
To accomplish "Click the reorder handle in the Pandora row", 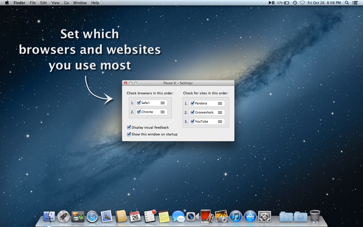I will tap(220, 104).
